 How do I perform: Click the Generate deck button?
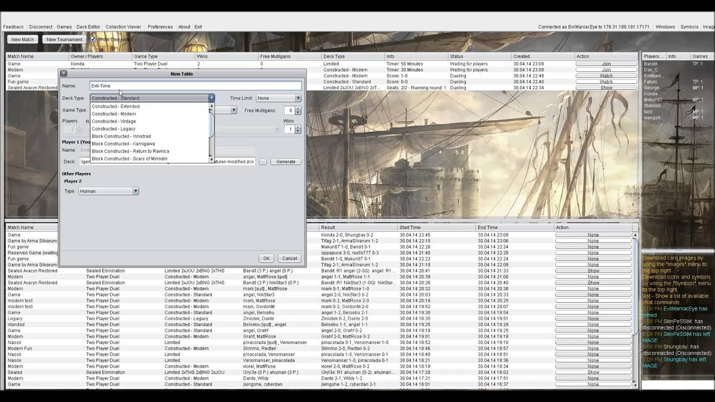coord(286,162)
